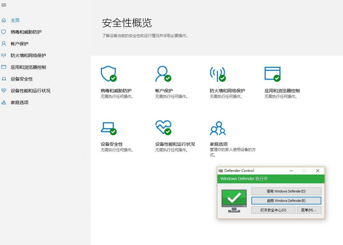Click the 防火墙和网络保护 tile title text

tap(227, 91)
